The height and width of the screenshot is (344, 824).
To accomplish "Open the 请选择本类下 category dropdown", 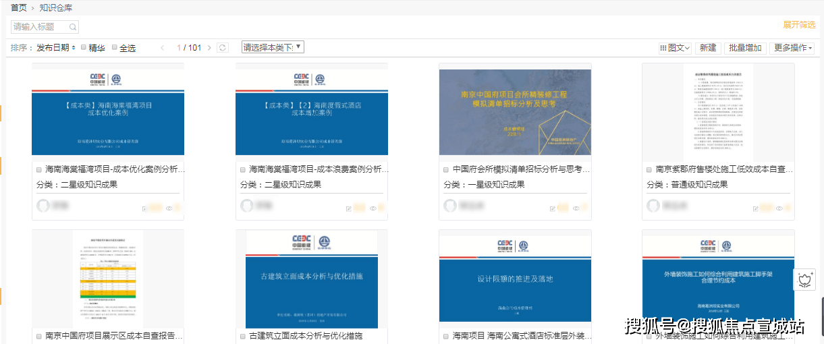I will [273, 47].
